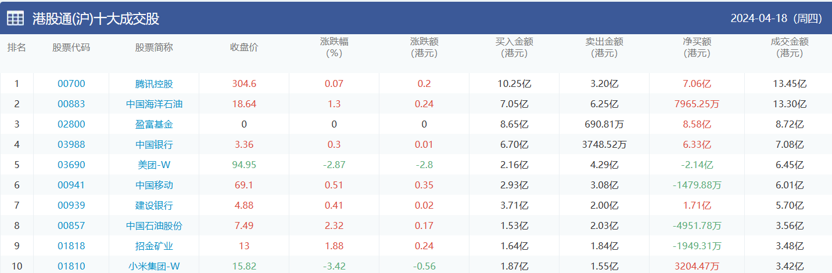This screenshot has width=832, height=273.
Task: Click the 排名 column header
Action: 17,48
